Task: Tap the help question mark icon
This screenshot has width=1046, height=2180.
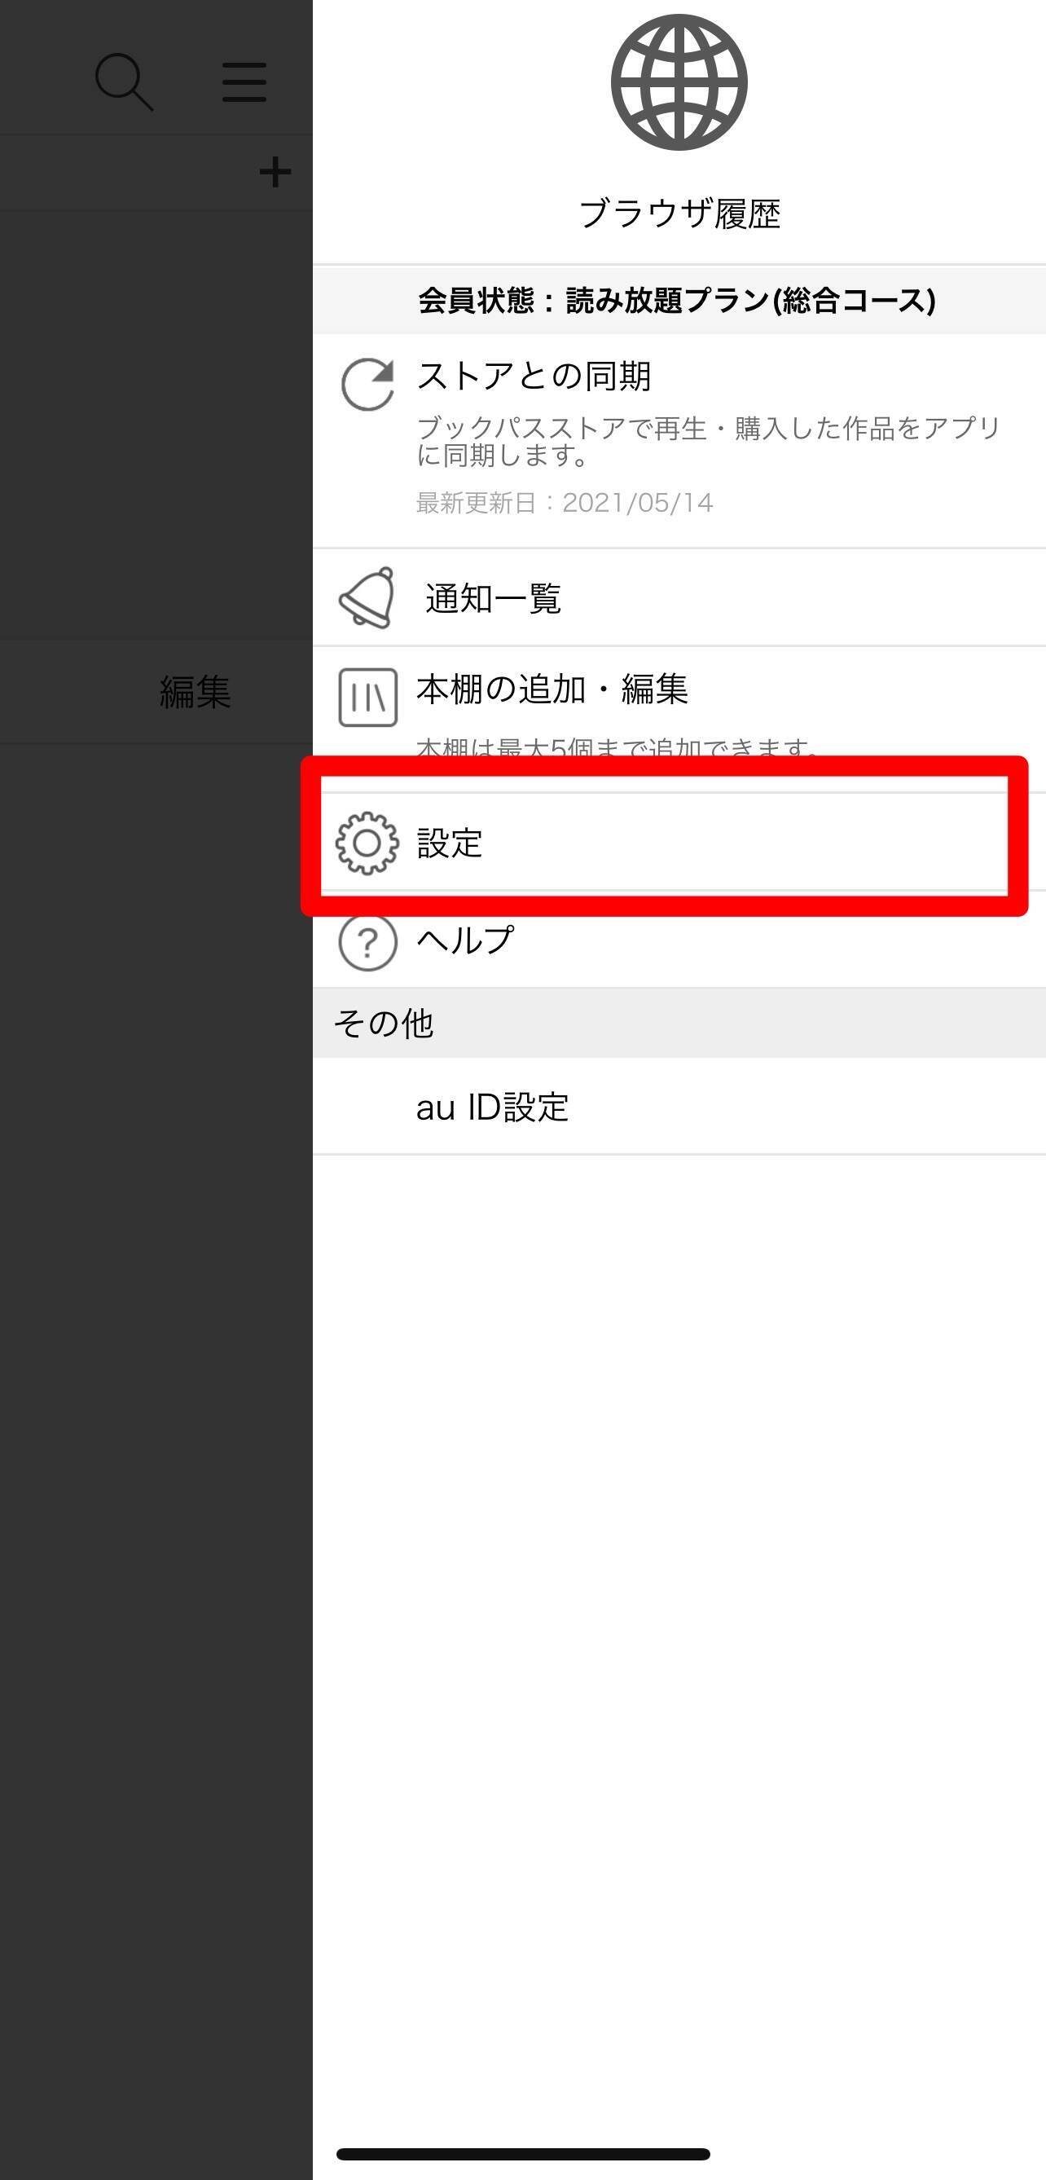Action: (367, 941)
